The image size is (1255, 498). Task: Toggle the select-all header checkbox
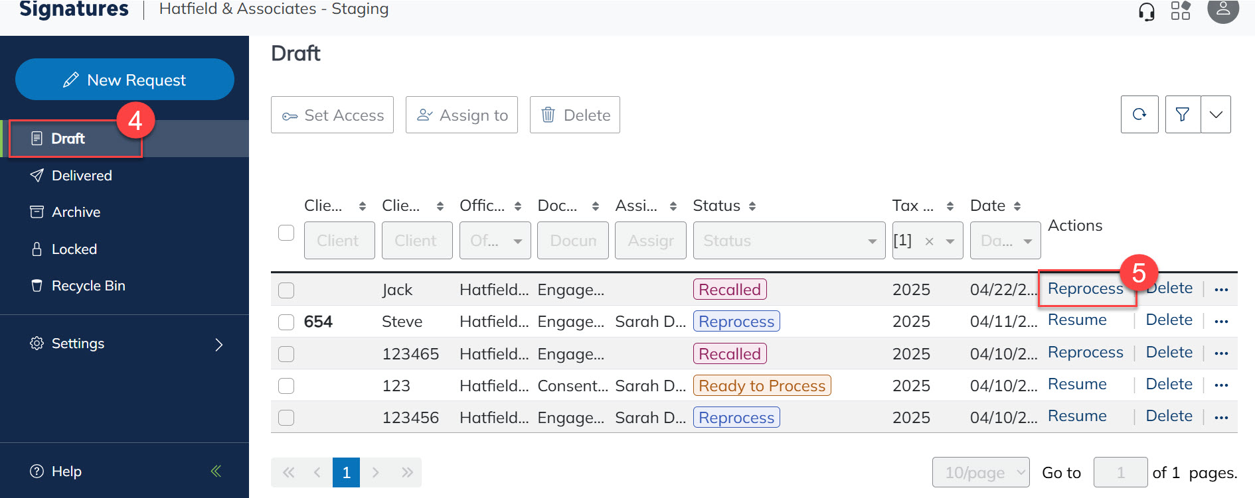click(x=286, y=233)
